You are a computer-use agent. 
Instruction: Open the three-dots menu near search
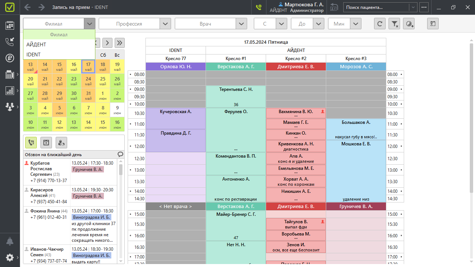[424, 7]
